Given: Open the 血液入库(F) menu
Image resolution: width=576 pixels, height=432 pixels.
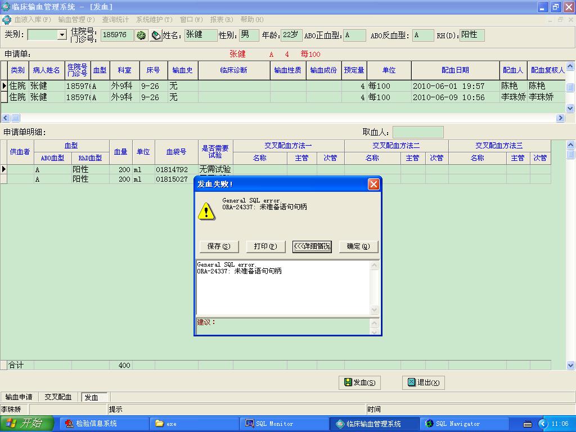Looking at the screenshot, I should [32, 20].
